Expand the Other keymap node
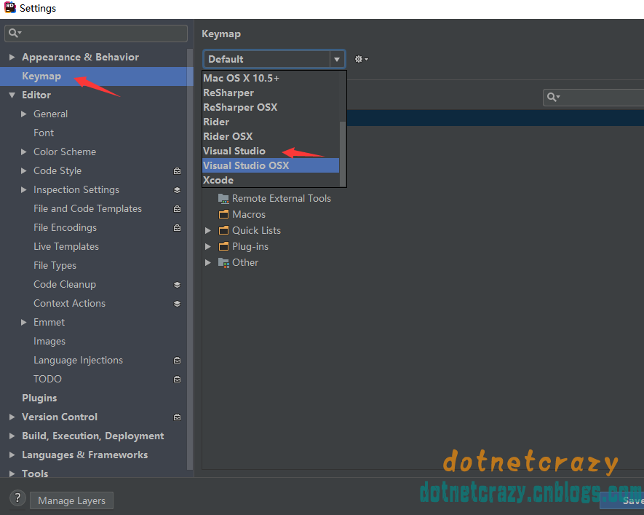This screenshot has height=515, width=644. [x=208, y=263]
